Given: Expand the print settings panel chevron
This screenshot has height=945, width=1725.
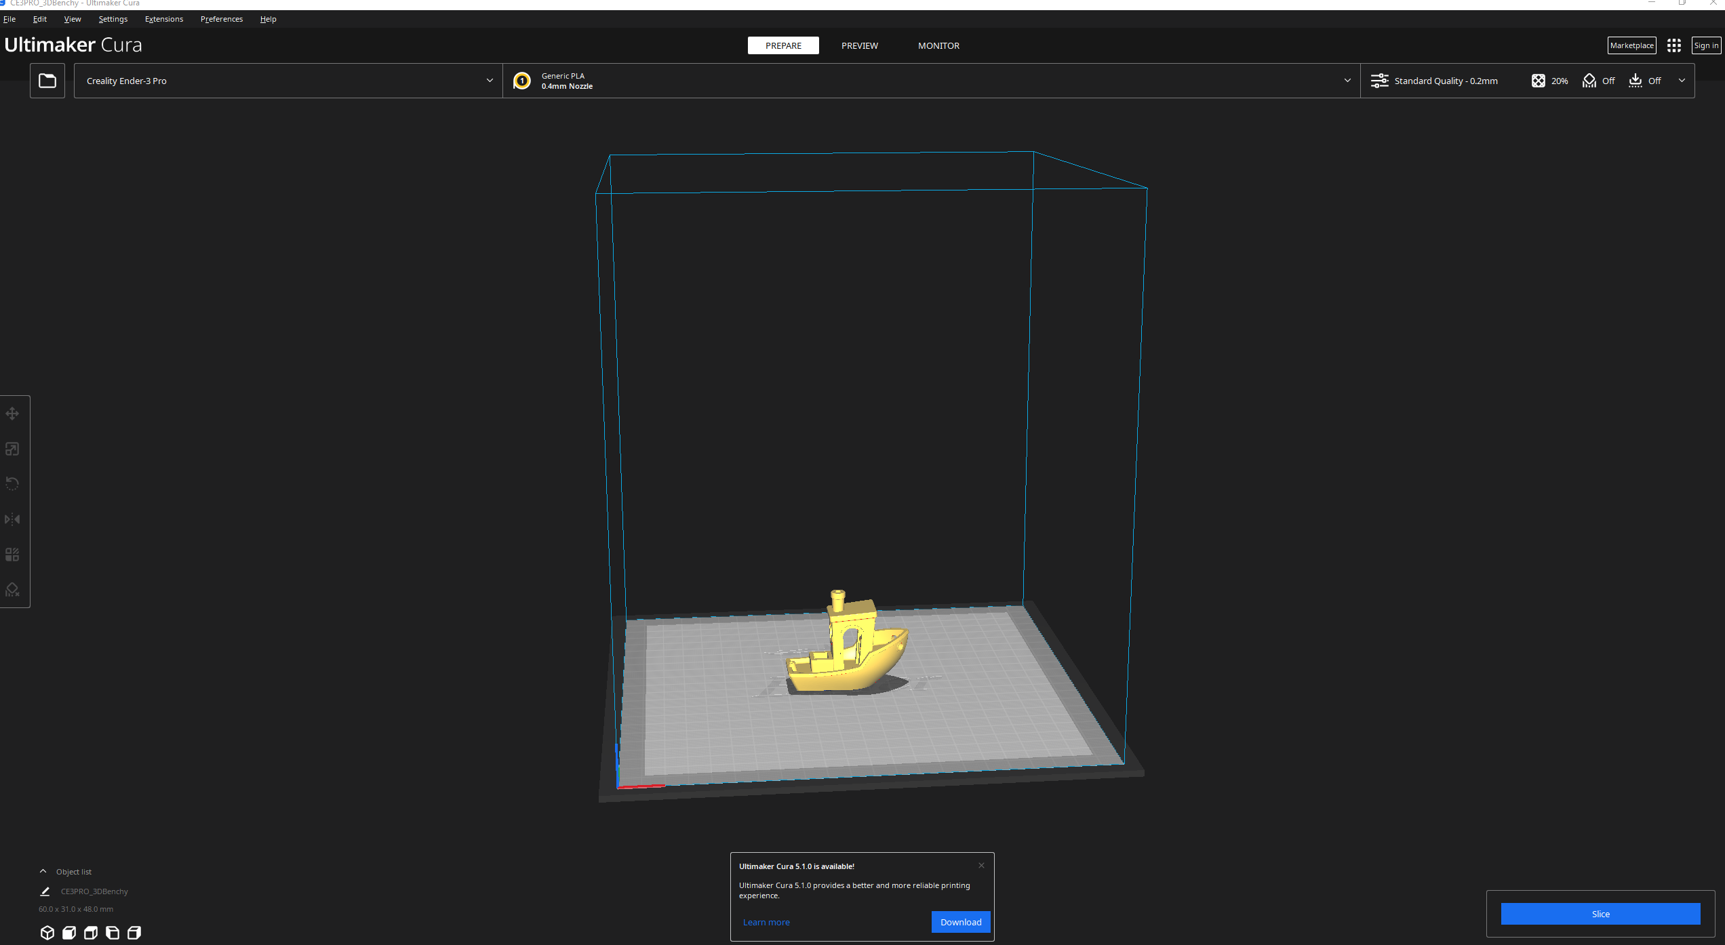Looking at the screenshot, I should pos(1682,81).
